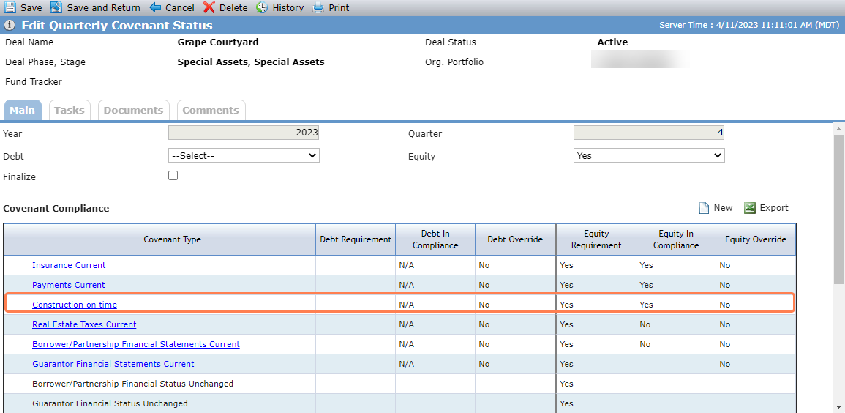
Task: Click the Save and Return label
Action: 103,7
